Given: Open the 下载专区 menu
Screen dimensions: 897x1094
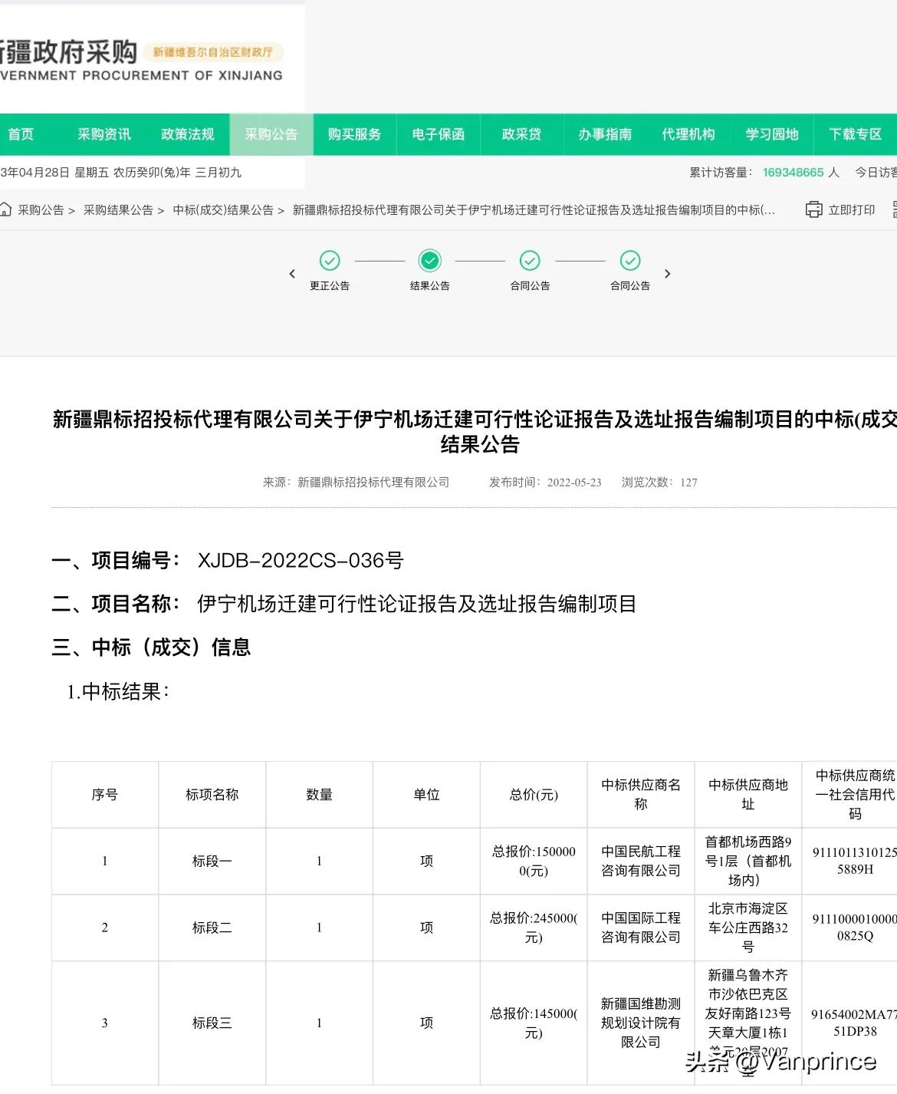Looking at the screenshot, I should 854,134.
